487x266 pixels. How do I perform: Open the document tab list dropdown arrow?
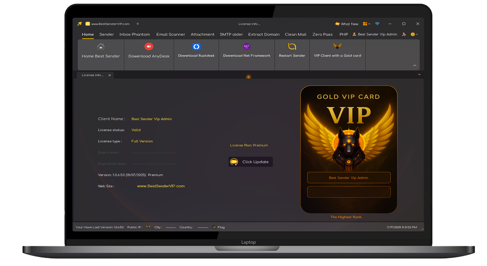[x=419, y=75]
